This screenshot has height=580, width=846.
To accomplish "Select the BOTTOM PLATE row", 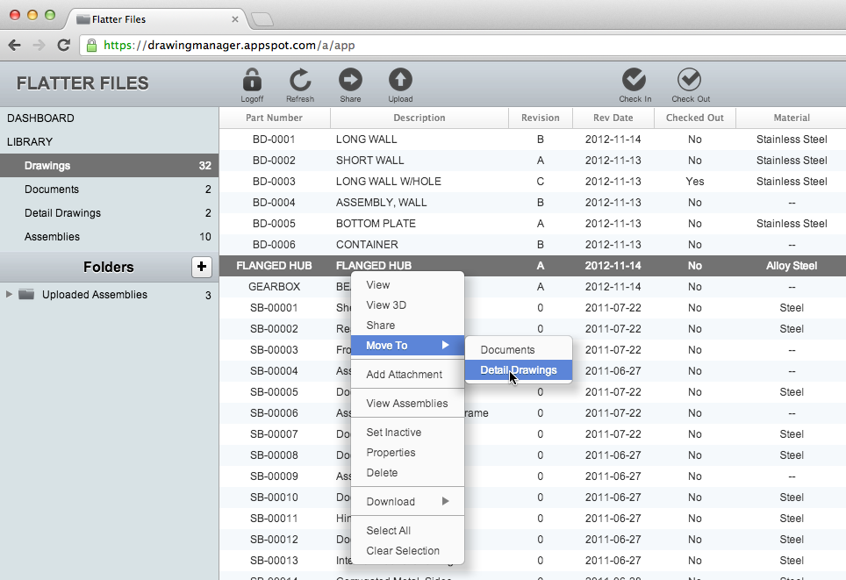I will (x=533, y=224).
